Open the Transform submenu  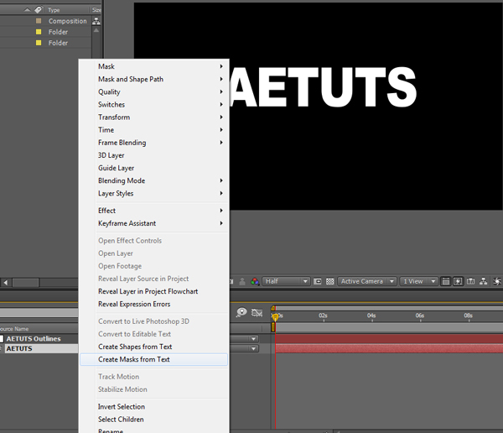(154, 117)
